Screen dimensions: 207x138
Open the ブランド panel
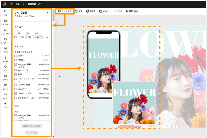[x=6, y=87]
